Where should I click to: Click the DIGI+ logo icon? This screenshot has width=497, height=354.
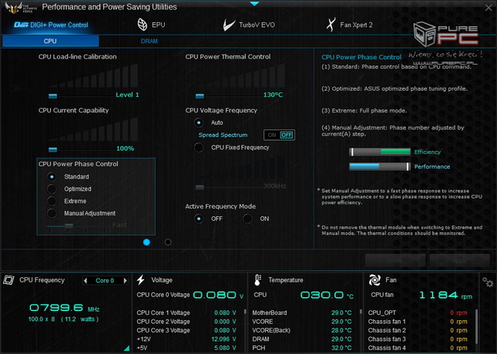click(x=22, y=25)
